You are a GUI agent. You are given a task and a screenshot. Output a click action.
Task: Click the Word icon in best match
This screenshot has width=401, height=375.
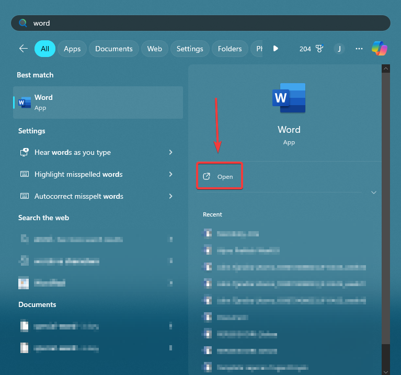tap(25, 103)
